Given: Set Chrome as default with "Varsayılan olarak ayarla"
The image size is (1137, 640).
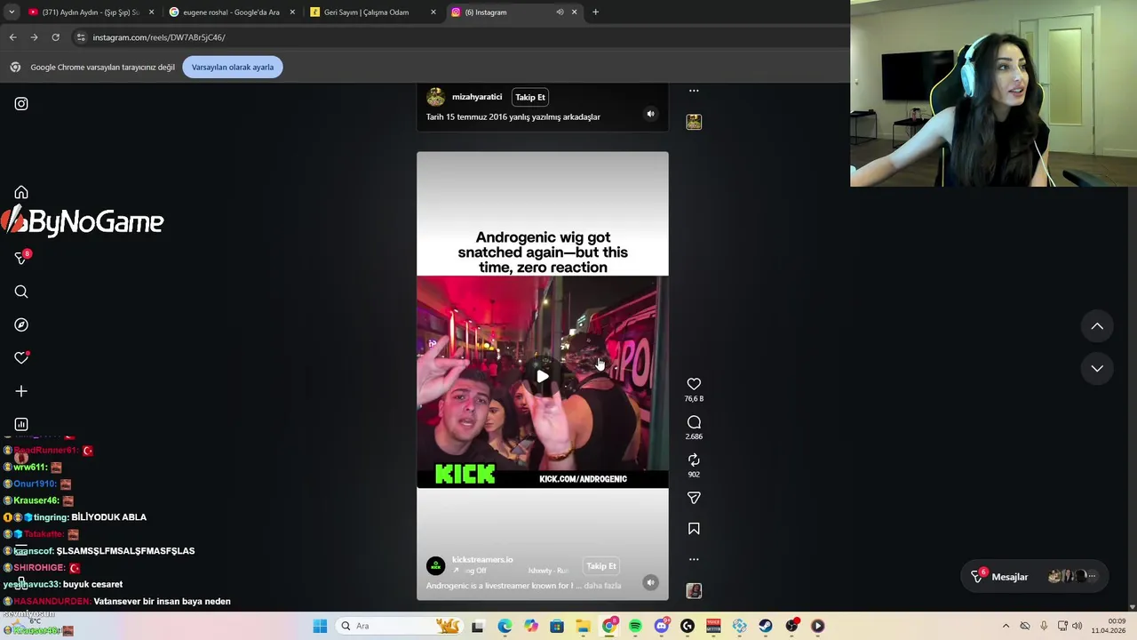Looking at the screenshot, I should [x=233, y=67].
